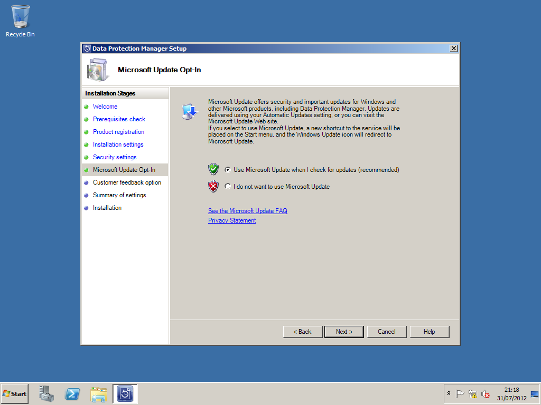Click the DPM setup disc box icon

pos(97,70)
